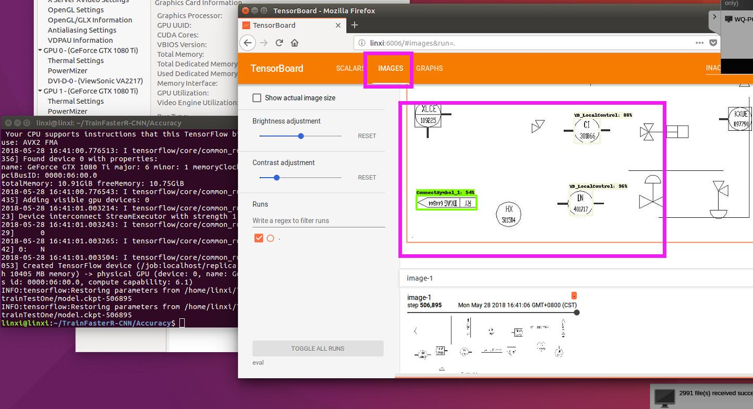The image size is (753, 409).
Task: Enable Show actual image size
Action: coord(257,98)
